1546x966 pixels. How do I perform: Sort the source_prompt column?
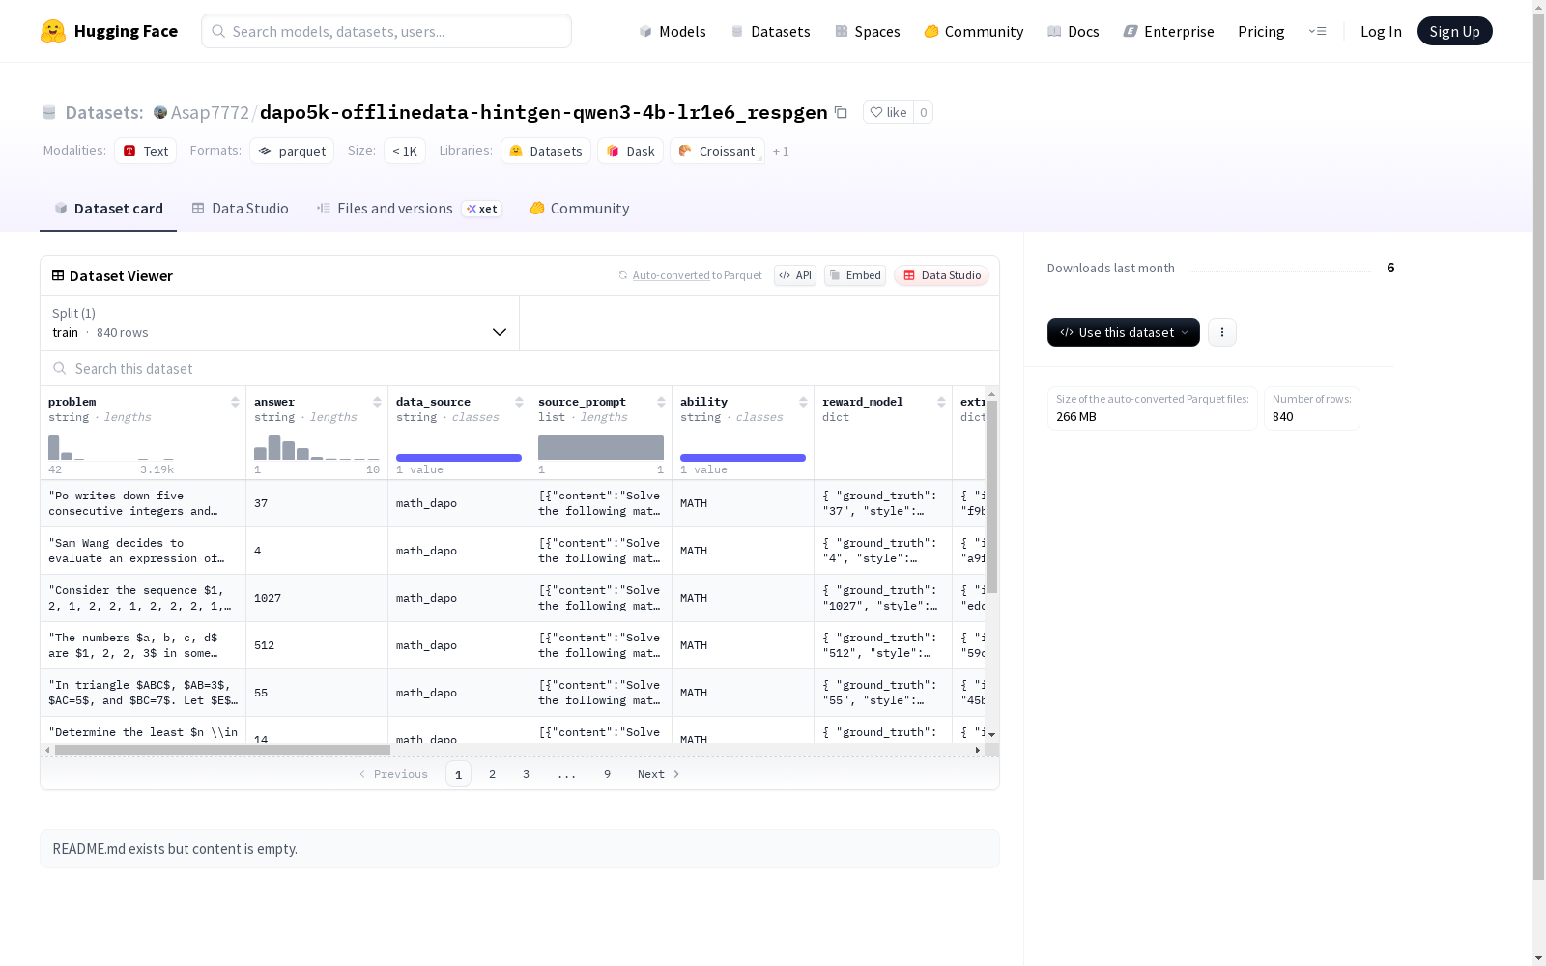point(661,402)
